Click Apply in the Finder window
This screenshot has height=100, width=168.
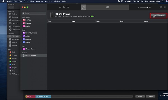pyautogui.click(x=151, y=96)
